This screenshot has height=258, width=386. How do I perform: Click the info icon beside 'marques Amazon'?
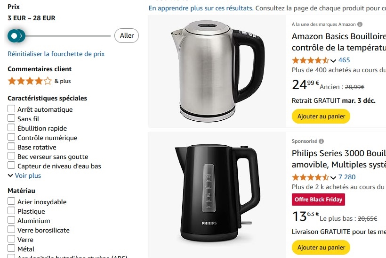(360, 24)
